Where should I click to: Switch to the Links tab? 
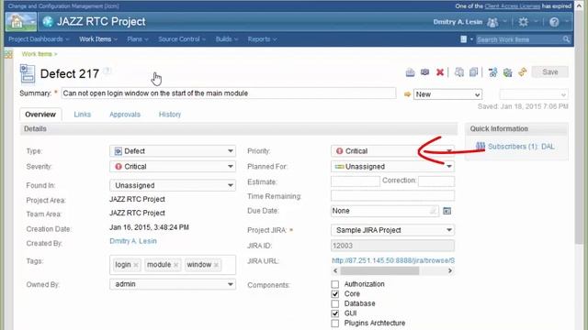[x=82, y=115]
